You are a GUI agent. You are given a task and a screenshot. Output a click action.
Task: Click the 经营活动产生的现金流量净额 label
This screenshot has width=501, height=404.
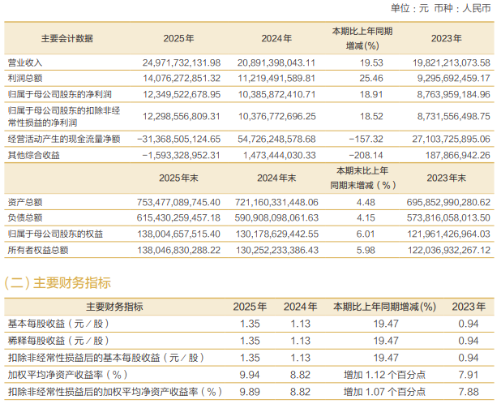tap(64, 139)
